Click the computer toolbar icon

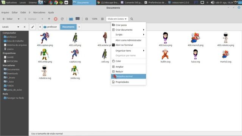click(x=78, y=19)
